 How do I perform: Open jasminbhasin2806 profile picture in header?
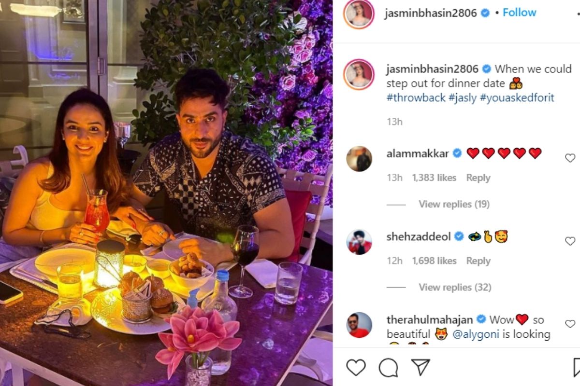coord(359,14)
